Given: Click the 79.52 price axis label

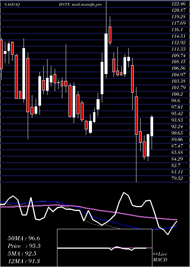Looking at the screenshot, I should click(x=177, y=178).
